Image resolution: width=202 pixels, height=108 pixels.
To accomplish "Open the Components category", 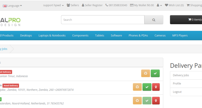I will [80, 36].
